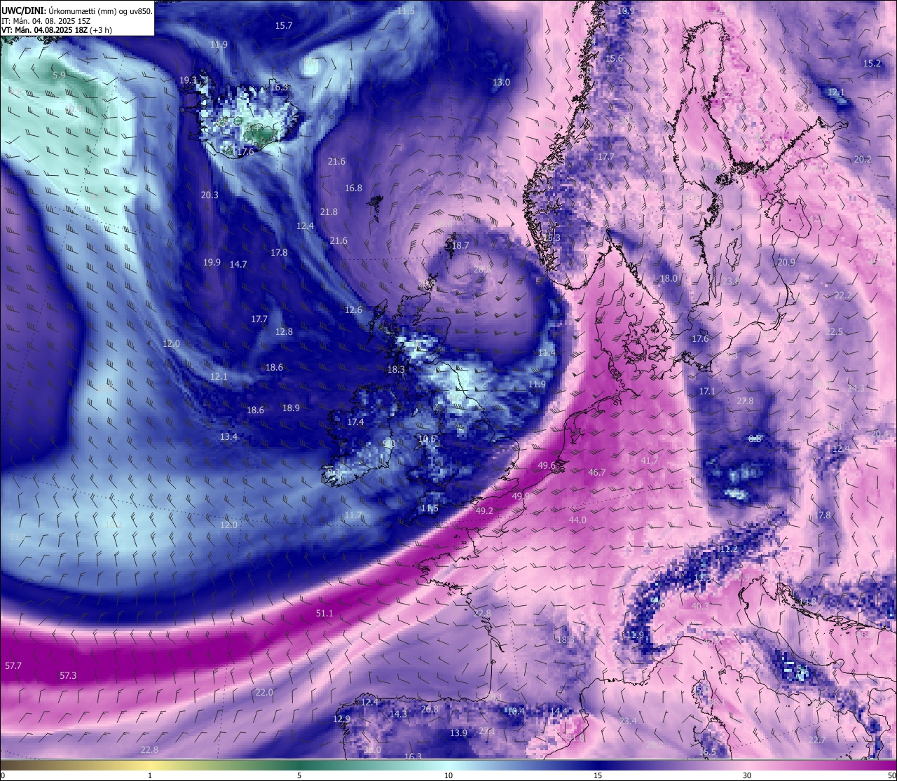Click the 19.9 value label
Screen dimensions: 897x781
tap(212, 262)
